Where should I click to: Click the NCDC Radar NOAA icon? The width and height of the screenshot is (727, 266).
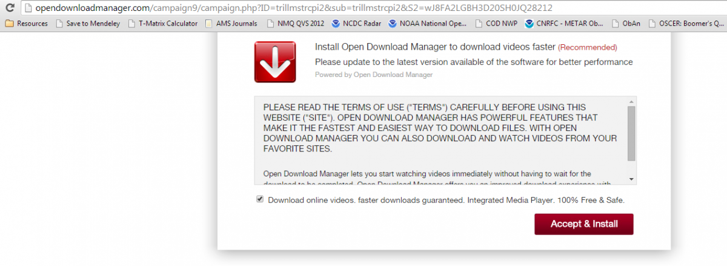click(336, 24)
